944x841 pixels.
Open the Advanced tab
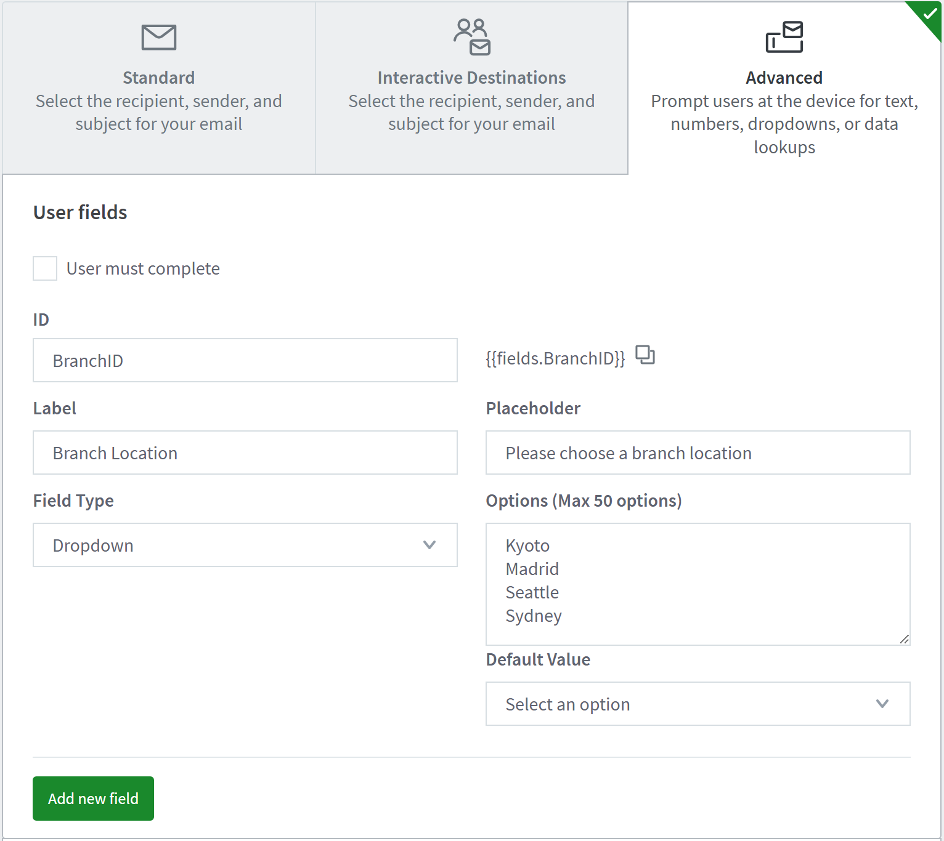click(784, 89)
